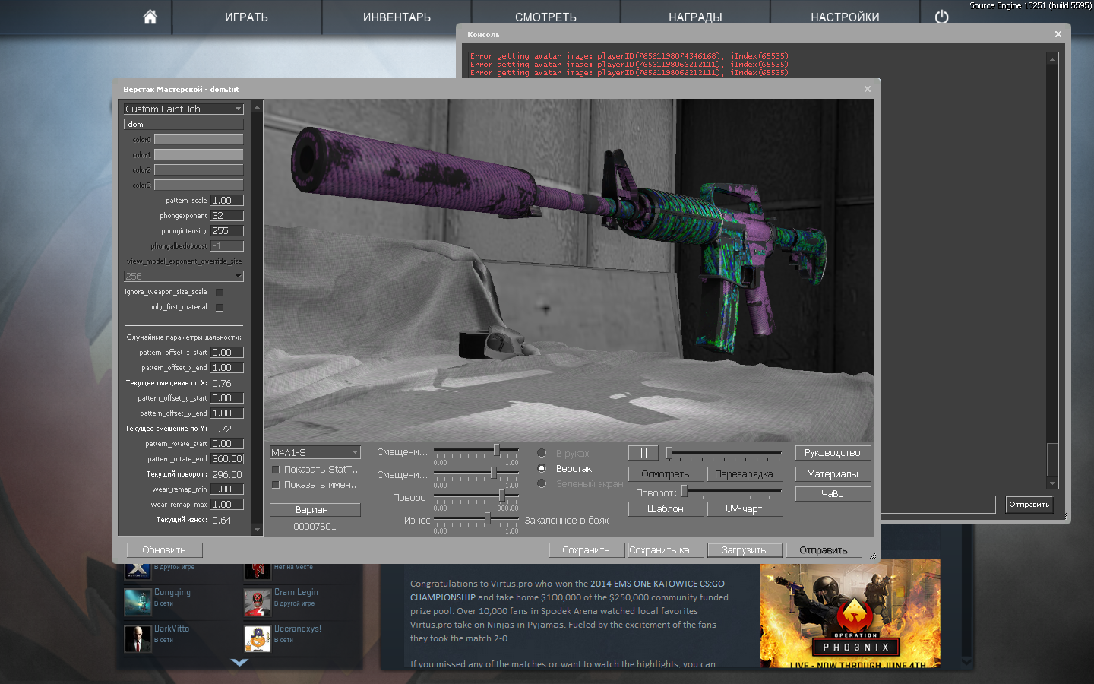The width and height of the screenshot is (1094, 684).
Task: Select Верстак radio option
Action: click(x=542, y=468)
